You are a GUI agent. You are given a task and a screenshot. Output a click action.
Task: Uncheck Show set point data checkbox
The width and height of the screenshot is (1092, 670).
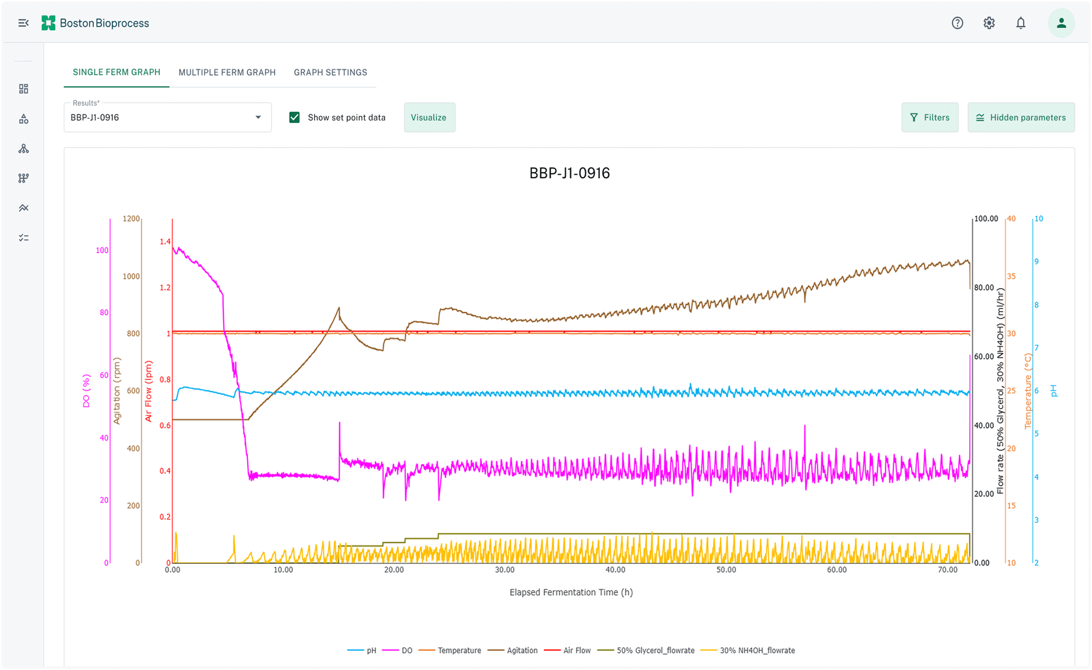[x=294, y=117]
